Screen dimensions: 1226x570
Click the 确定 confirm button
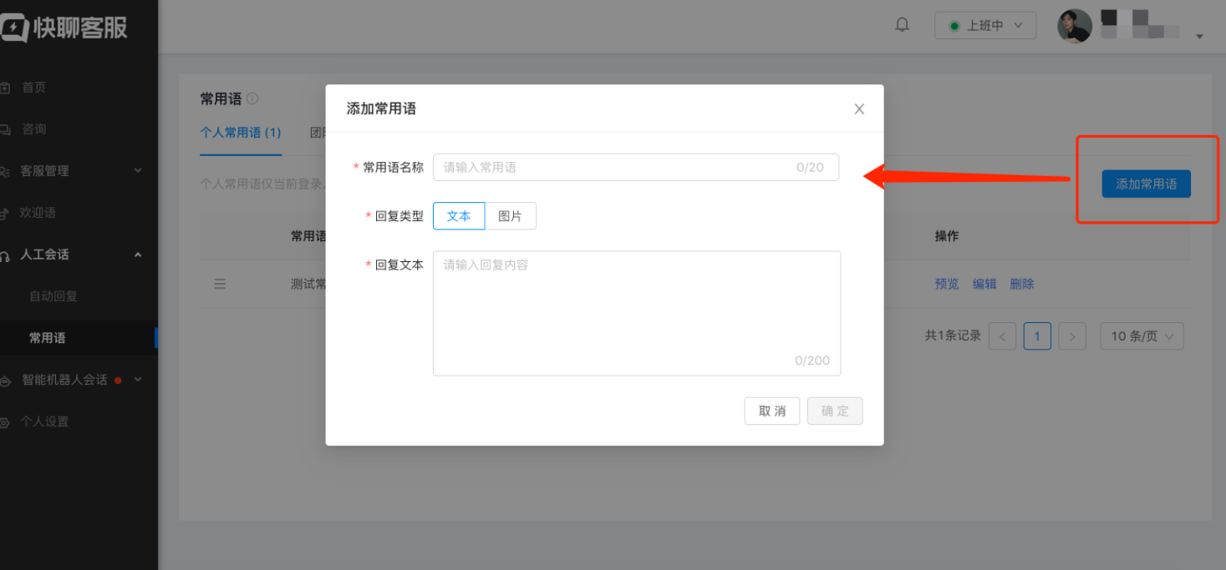[x=834, y=411]
